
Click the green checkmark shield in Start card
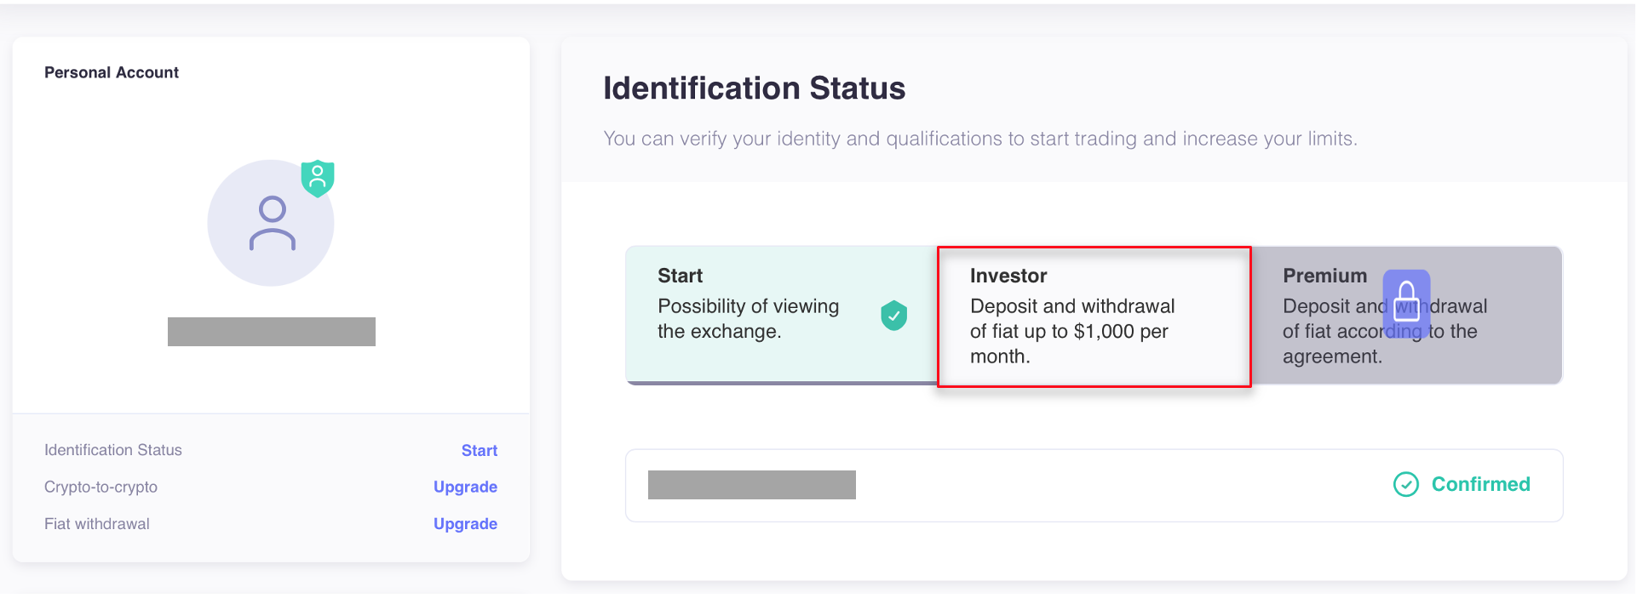coord(893,316)
